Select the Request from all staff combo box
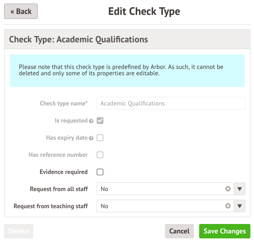Screen dimensions: 254x242 [x=171, y=189]
